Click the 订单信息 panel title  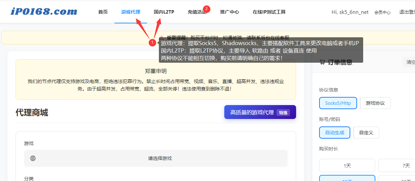pyautogui.click(x=340, y=62)
